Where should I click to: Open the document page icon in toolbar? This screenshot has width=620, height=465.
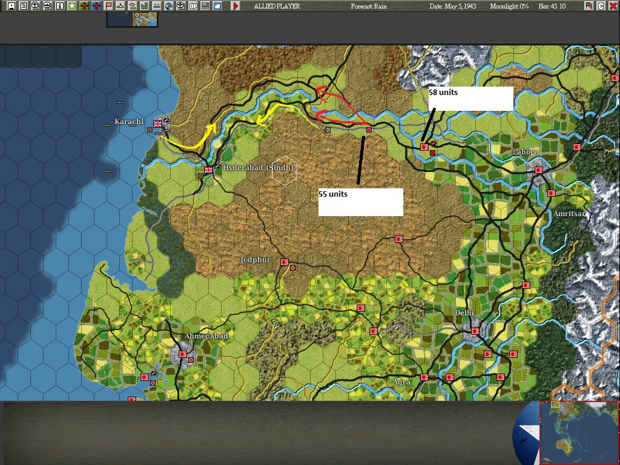click(24, 6)
